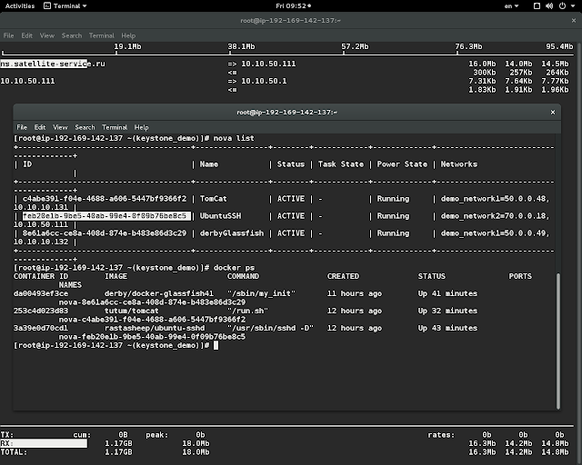Click the 'Up 41 minutes' status

click(x=447, y=293)
